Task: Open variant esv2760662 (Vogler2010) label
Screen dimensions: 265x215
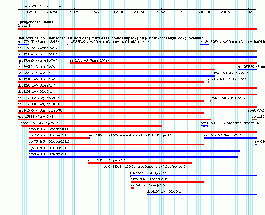Action: point(38,98)
